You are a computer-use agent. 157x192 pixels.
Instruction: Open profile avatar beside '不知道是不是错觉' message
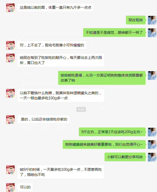[x=152, y=33]
